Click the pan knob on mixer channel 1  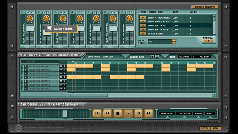coord(30,18)
